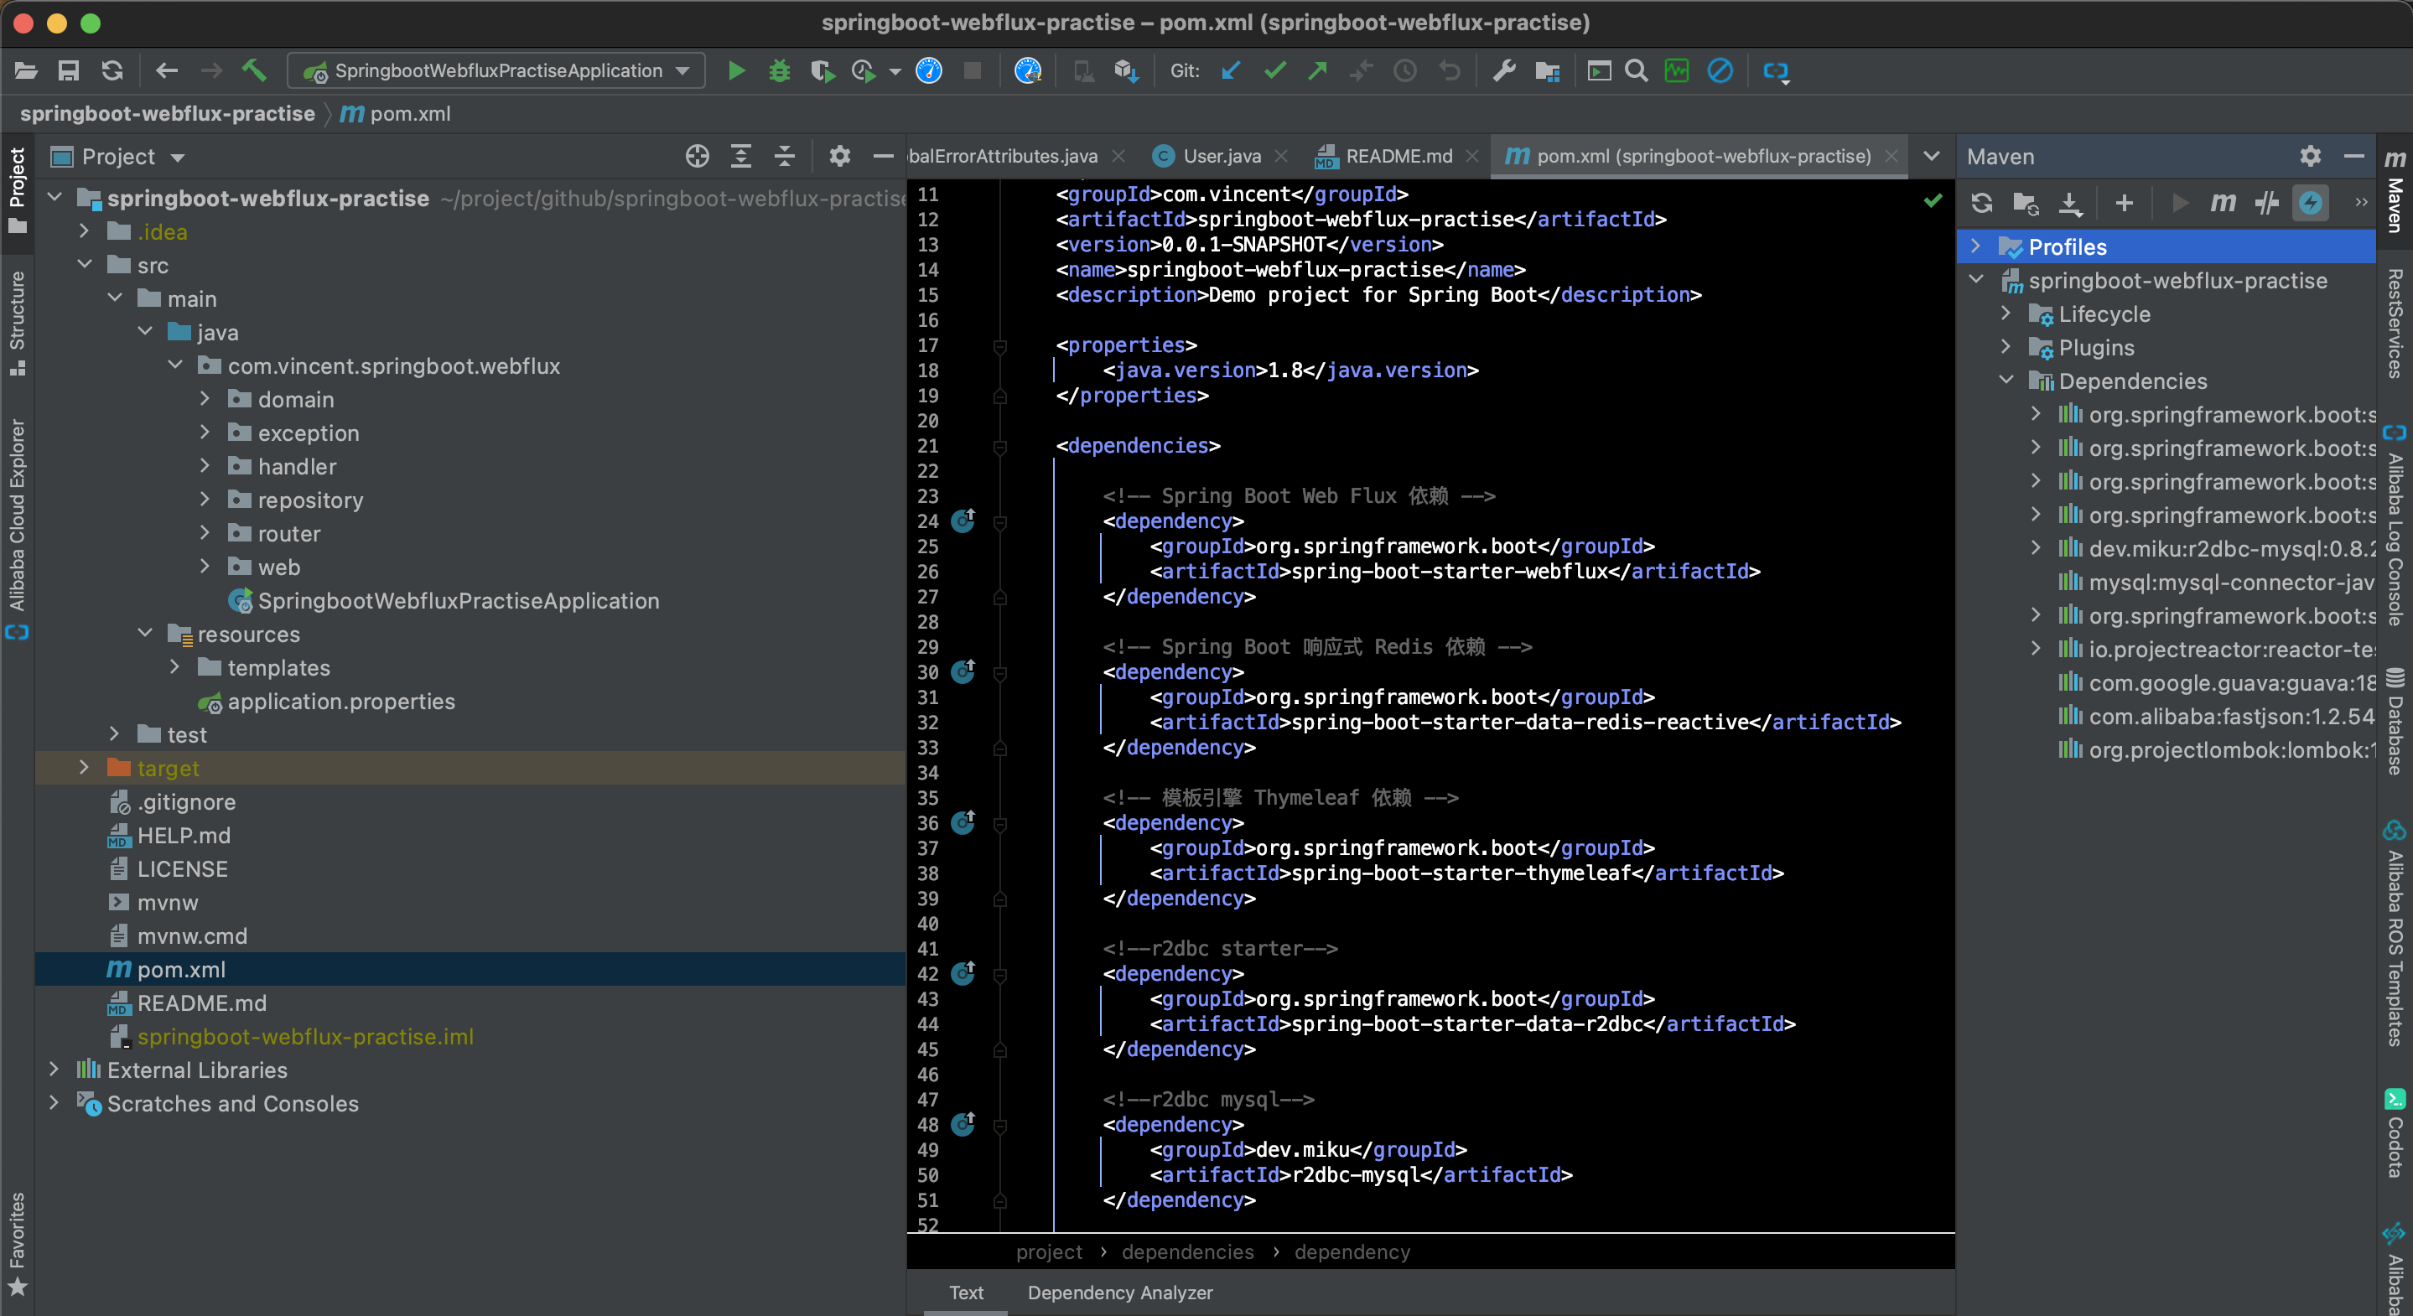Expand the router package
Viewport: 2413px width, 1316px height.
click(x=205, y=533)
